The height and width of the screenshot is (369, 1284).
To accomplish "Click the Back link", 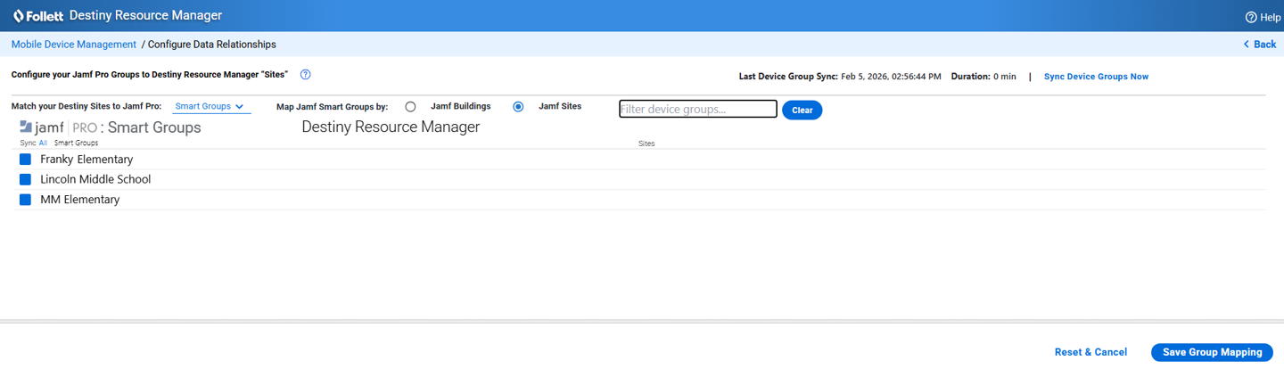I will point(1260,45).
